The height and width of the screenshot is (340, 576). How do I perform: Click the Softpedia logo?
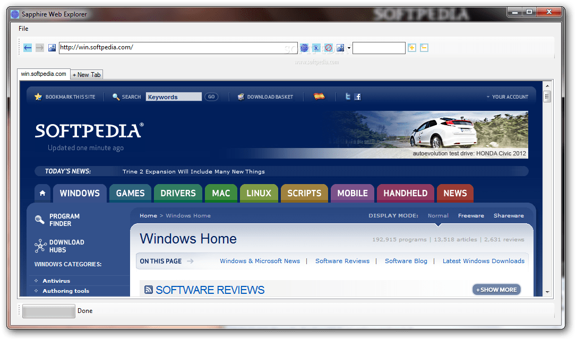click(89, 130)
